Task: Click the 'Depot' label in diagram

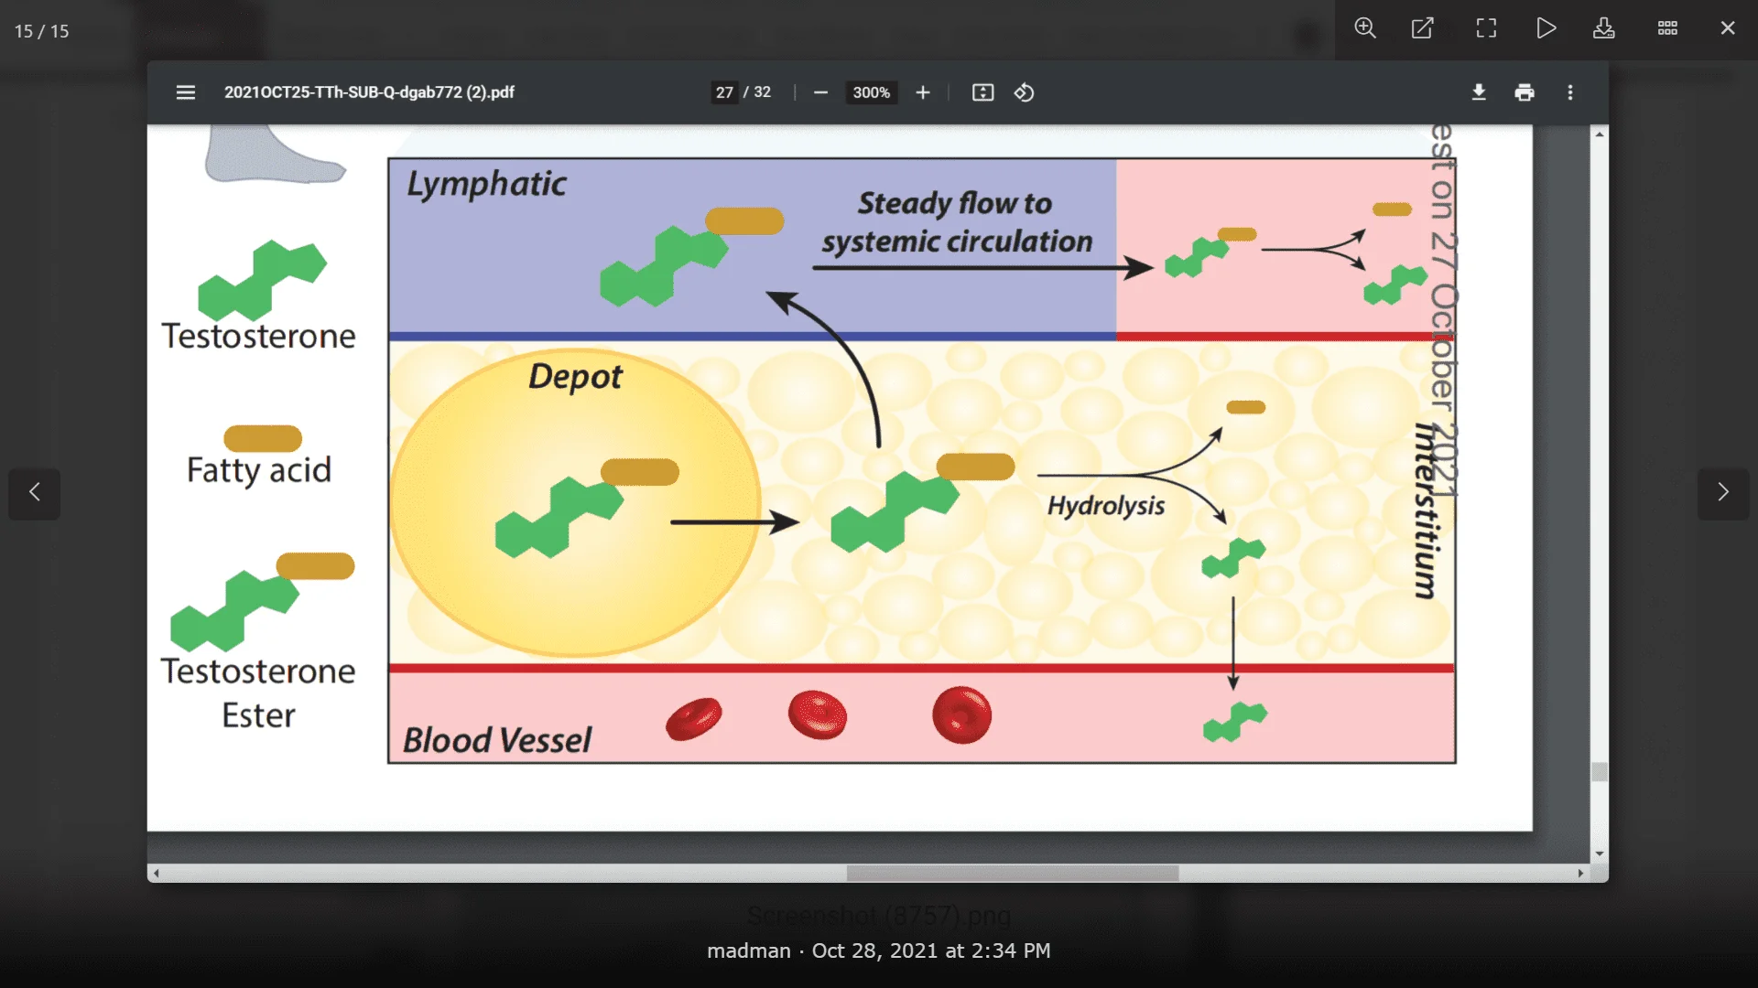Action: pos(575,377)
